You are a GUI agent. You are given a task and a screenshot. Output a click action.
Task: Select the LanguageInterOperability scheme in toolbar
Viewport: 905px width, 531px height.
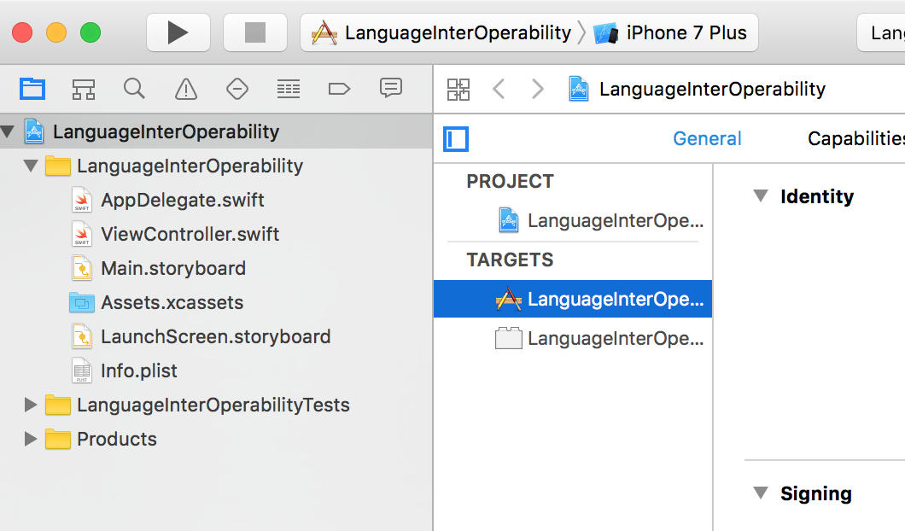[x=441, y=32]
